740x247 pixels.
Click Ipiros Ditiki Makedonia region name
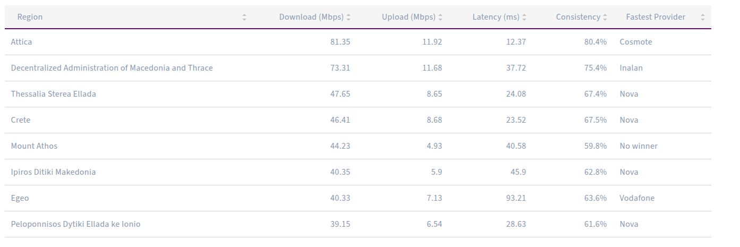click(x=53, y=172)
